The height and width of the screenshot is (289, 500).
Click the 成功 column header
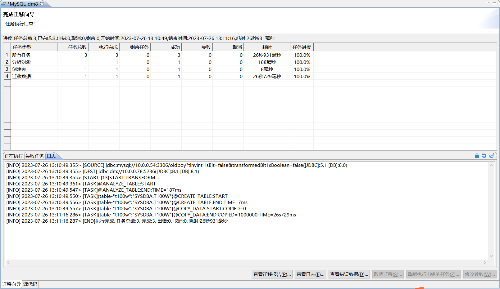(x=166, y=47)
